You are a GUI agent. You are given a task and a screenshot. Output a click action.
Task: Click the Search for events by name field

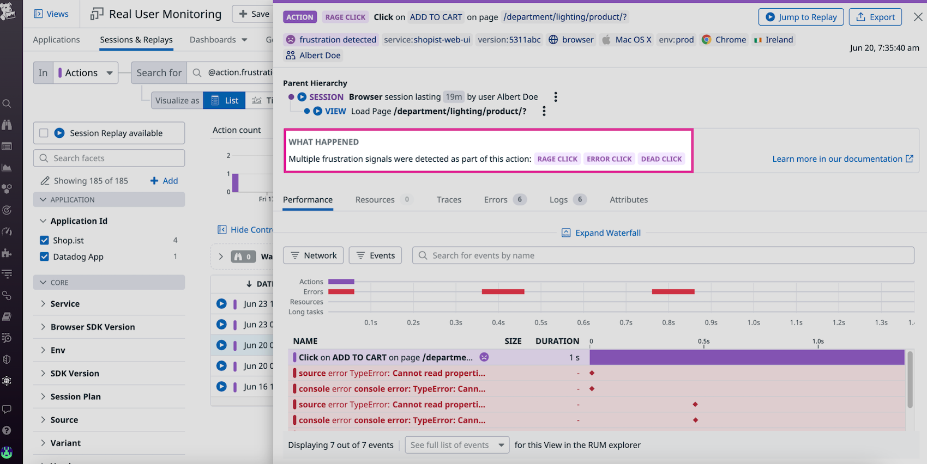tap(663, 255)
